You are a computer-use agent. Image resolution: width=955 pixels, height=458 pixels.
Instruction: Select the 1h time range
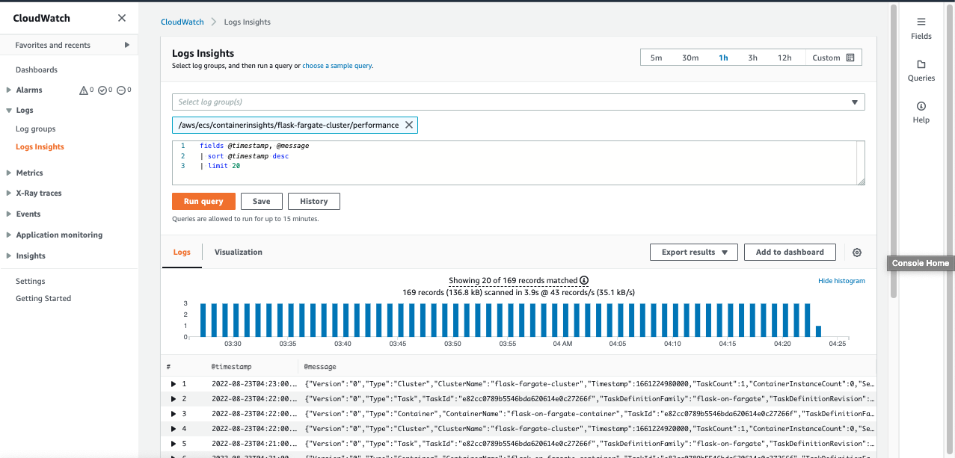point(723,58)
